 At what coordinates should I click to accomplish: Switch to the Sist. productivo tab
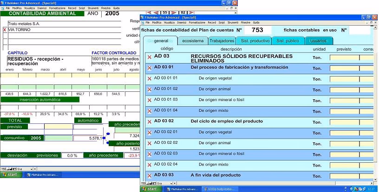(x=255, y=41)
